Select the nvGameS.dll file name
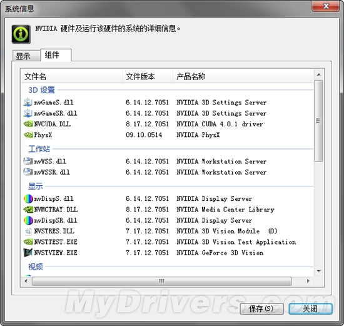Viewport: 344px width, 326px height. [54, 102]
